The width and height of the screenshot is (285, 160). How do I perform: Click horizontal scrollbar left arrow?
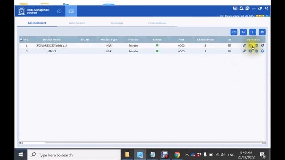point(21,143)
